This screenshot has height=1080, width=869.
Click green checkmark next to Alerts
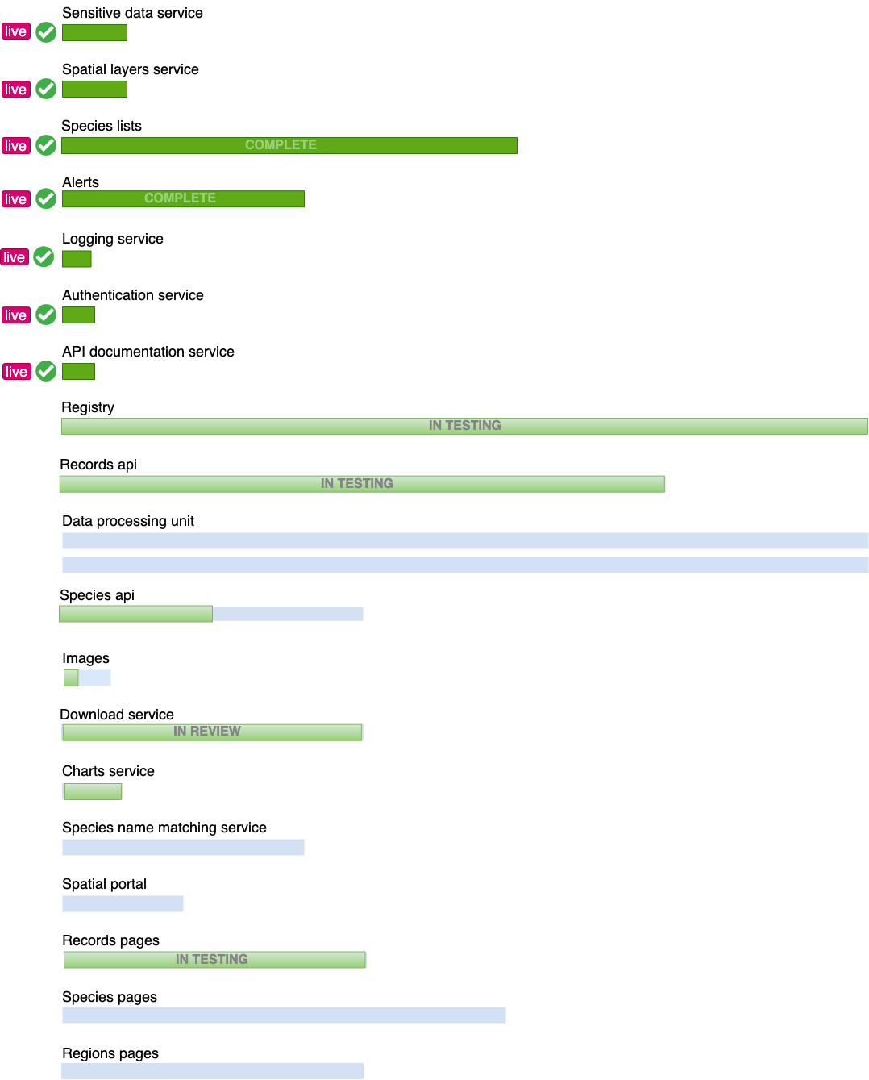[x=46, y=198]
